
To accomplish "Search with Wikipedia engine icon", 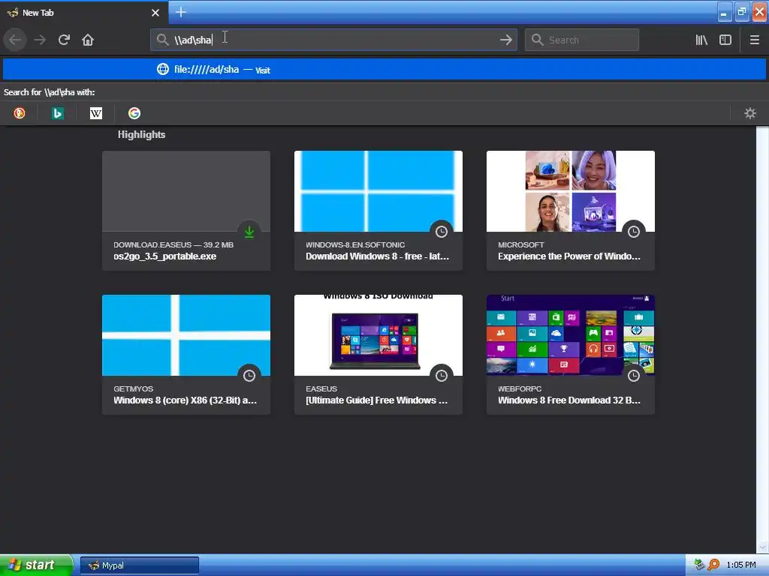I will (x=96, y=113).
